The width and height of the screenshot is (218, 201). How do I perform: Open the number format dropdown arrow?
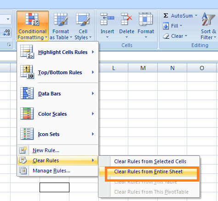coord(8,19)
